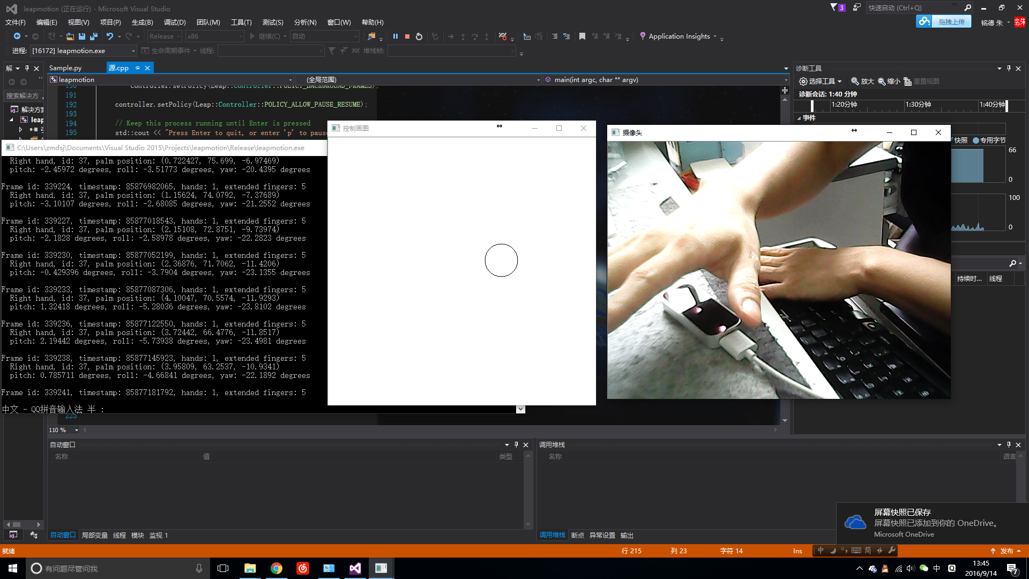Open the 生成(B) menu
The height and width of the screenshot is (579, 1029).
[143, 23]
